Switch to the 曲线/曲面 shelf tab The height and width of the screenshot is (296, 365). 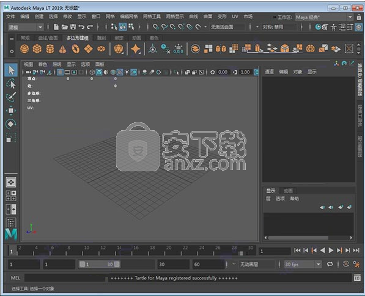pos(48,38)
